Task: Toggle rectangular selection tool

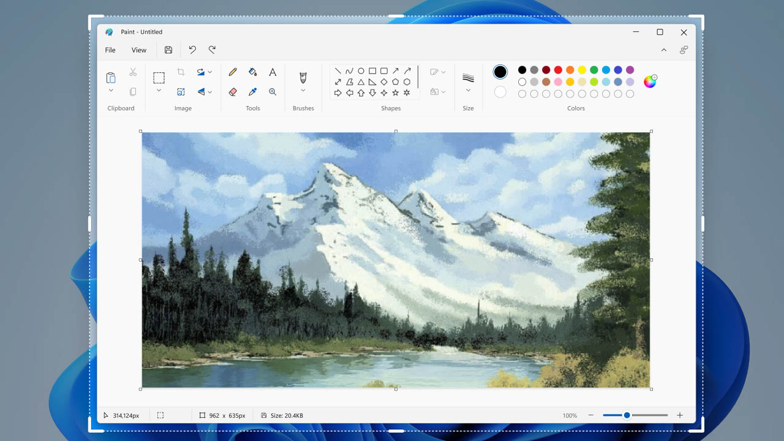Action: point(159,77)
